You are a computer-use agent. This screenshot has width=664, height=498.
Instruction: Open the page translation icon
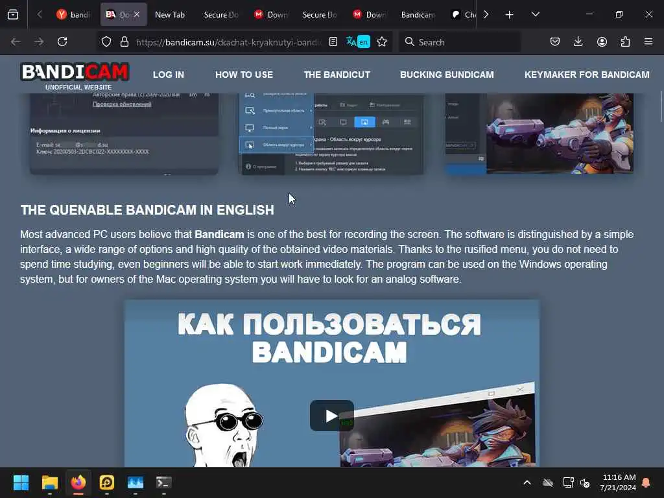358,41
